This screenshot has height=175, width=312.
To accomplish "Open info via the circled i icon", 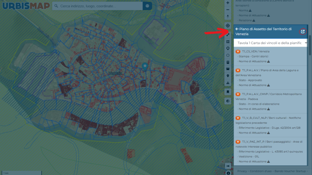I will [x=228, y=173].
